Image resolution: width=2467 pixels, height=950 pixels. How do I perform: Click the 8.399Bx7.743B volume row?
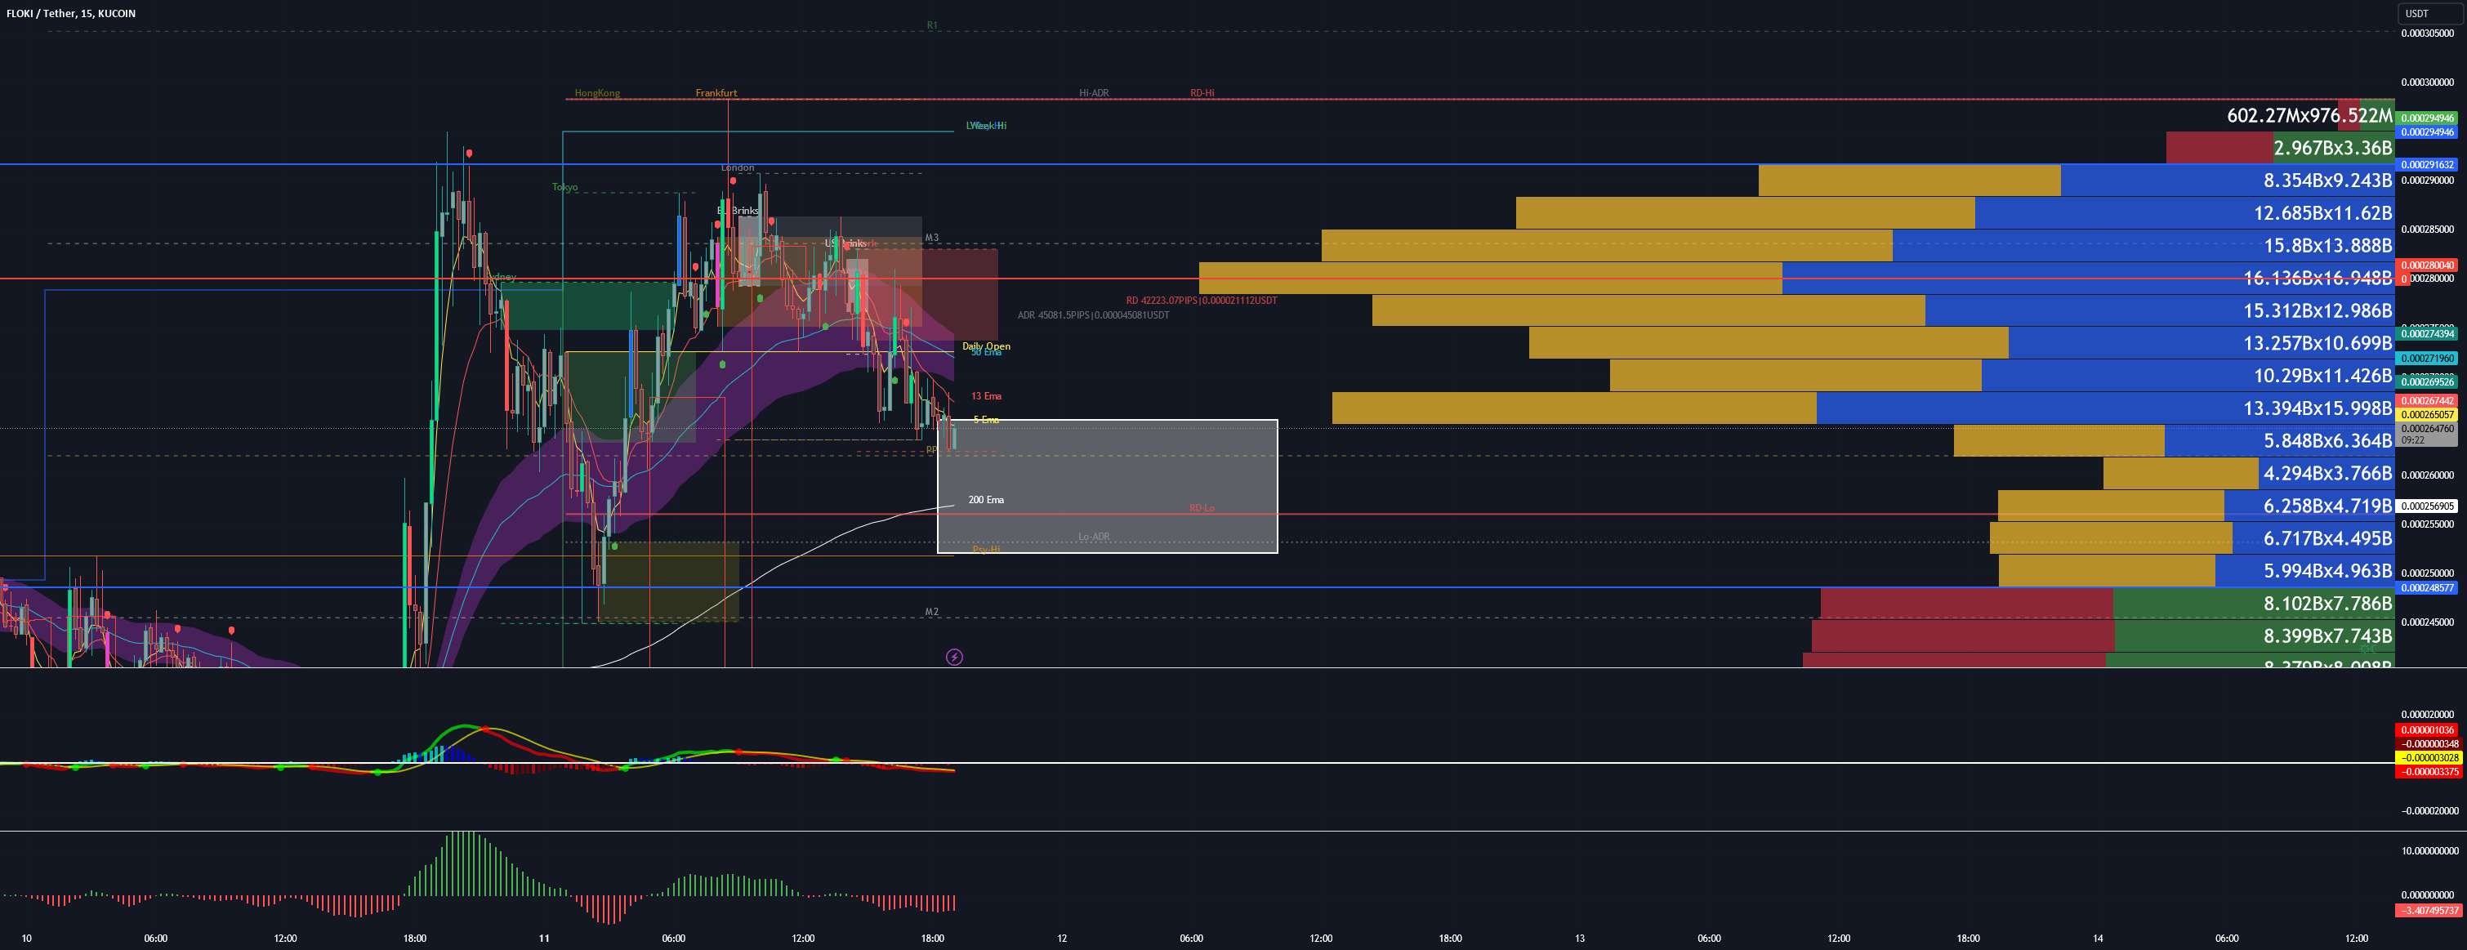2103,636
